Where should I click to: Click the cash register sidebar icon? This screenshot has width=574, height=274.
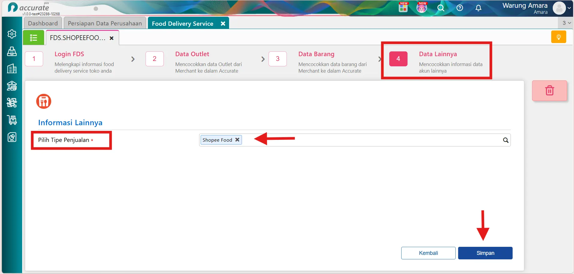(x=12, y=51)
